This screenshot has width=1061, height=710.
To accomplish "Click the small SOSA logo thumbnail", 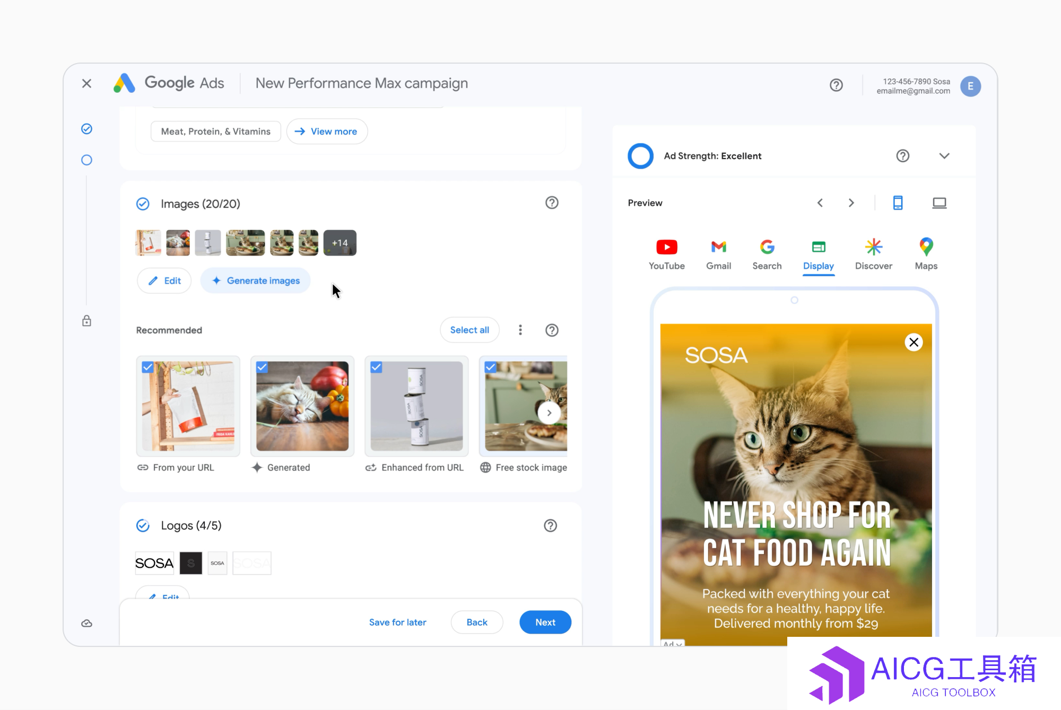I will (x=218, y=563).
